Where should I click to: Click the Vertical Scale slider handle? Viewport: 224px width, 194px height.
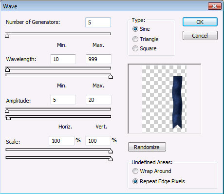tap(111, 159)
